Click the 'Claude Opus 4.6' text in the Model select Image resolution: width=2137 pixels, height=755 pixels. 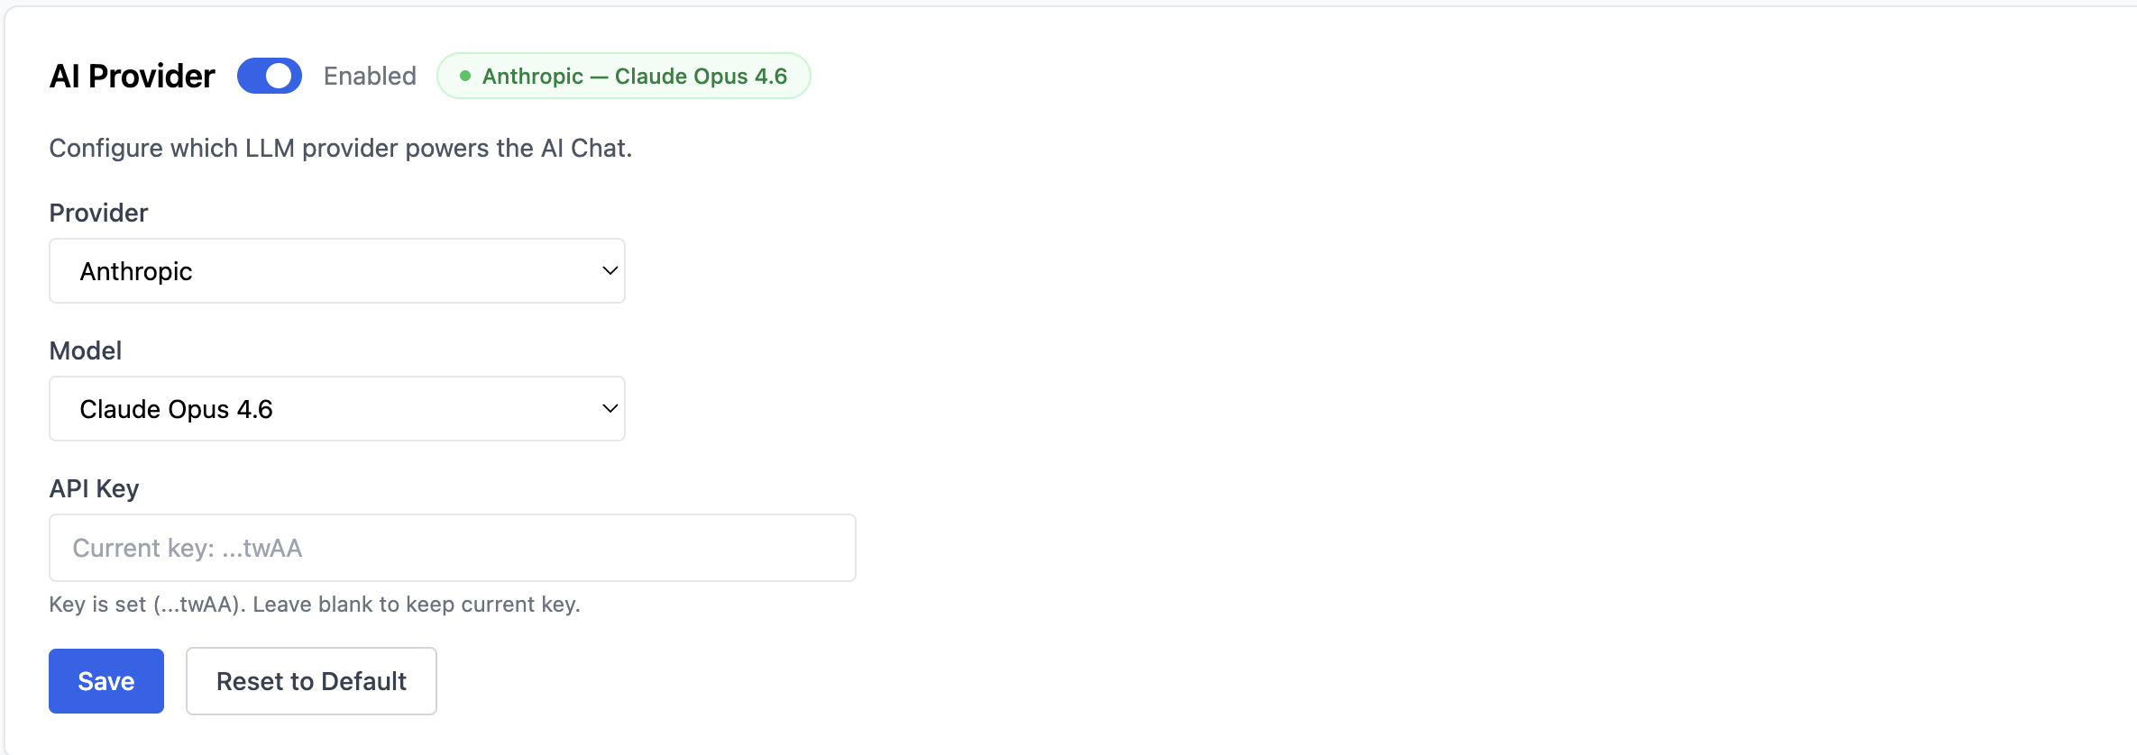(x=176, y=409)
